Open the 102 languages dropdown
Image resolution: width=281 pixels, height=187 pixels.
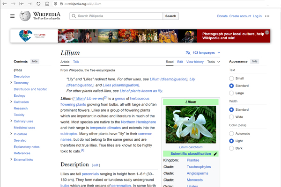pos(204,53)
